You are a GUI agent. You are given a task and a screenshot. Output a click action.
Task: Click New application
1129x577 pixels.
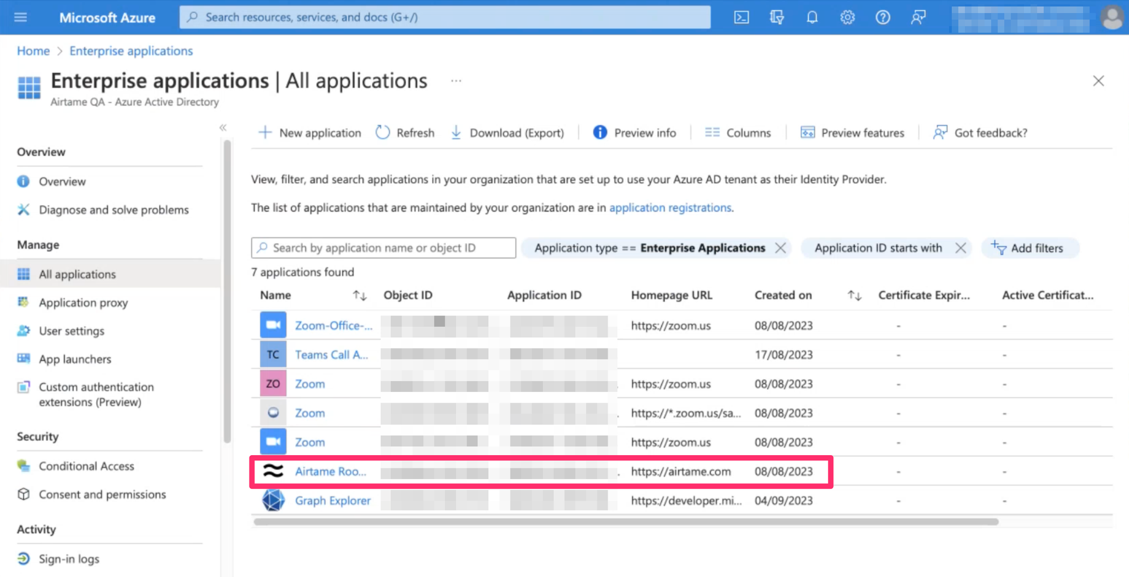[x=309, y=133]
